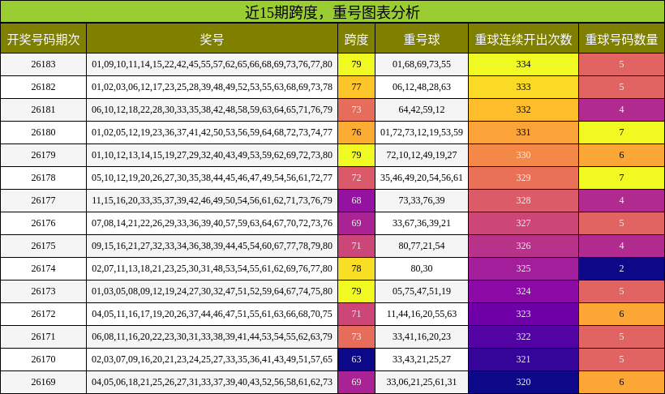
Task: Click the span value 76 in row 26180
Action: 356,132
